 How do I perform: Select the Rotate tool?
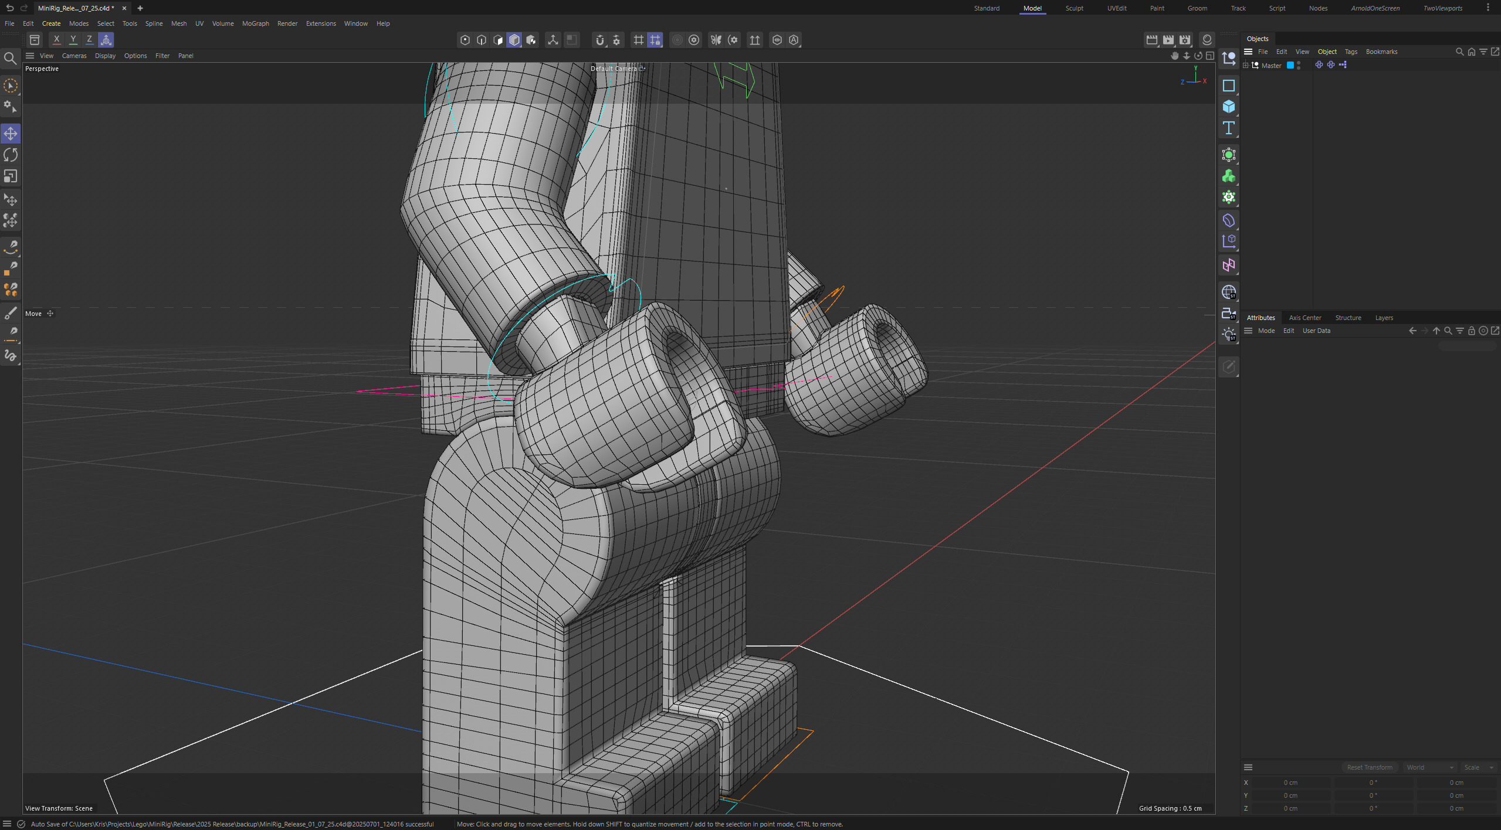click(x=11, y=155)
